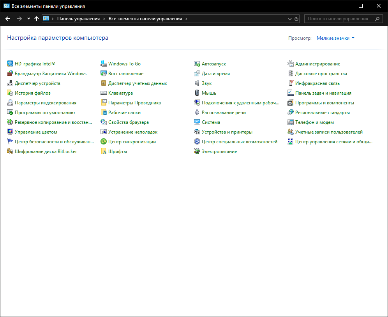Click the История файлов icon

(10, 93)
